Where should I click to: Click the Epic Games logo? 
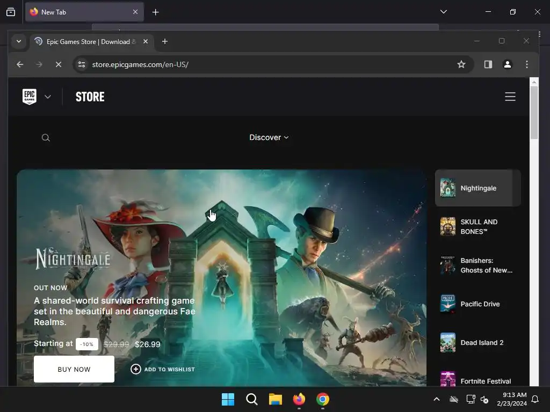30,97
